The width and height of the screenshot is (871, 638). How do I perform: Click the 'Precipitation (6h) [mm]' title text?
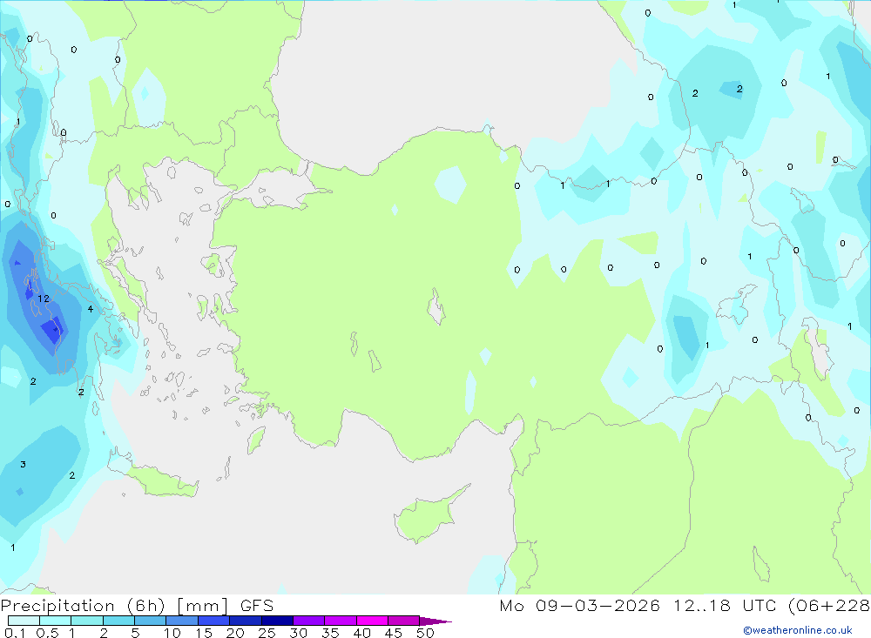pyautogui.click(x=114, y=606)
